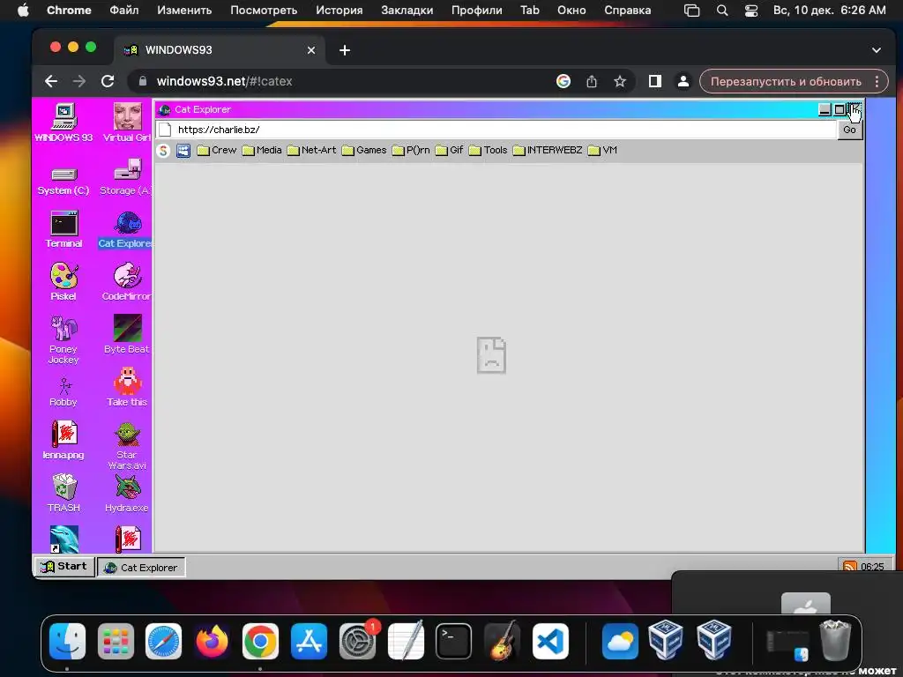Open Firefox from the Dock
This screenshot has height=677, width=903.
tap(212, 641)
